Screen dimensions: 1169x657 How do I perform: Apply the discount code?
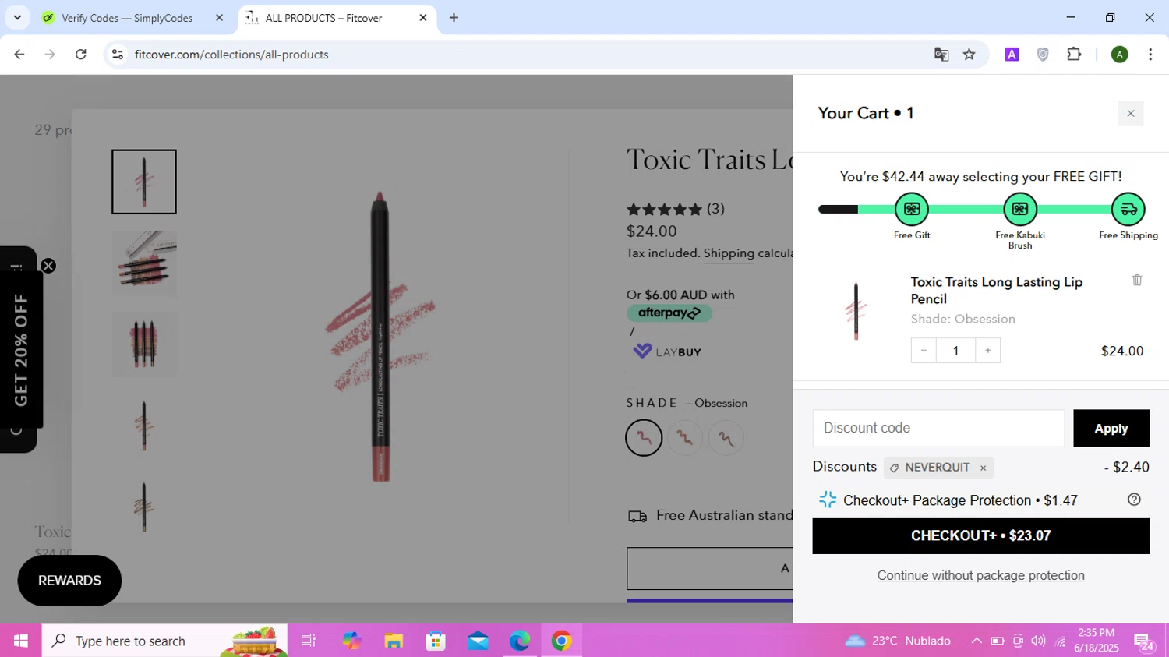pos(1111,428)
